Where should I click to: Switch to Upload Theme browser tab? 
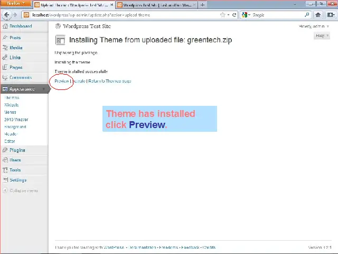tap(74, 5)
